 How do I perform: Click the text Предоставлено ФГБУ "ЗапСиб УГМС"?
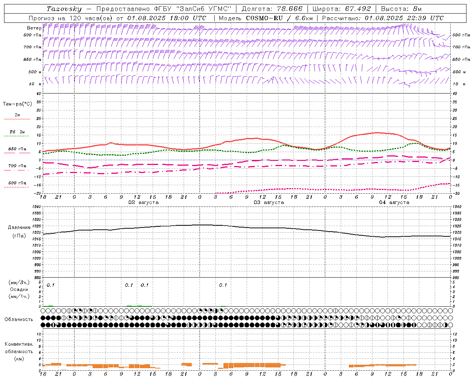pos(164,9)
